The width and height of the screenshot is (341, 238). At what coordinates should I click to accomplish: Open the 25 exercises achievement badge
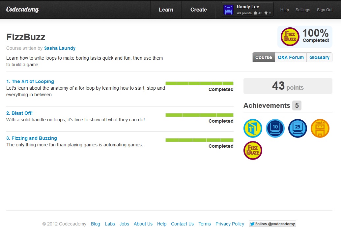298,129
